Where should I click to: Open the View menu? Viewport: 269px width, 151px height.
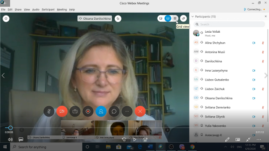pyautogui.click(x=27, y=10)
